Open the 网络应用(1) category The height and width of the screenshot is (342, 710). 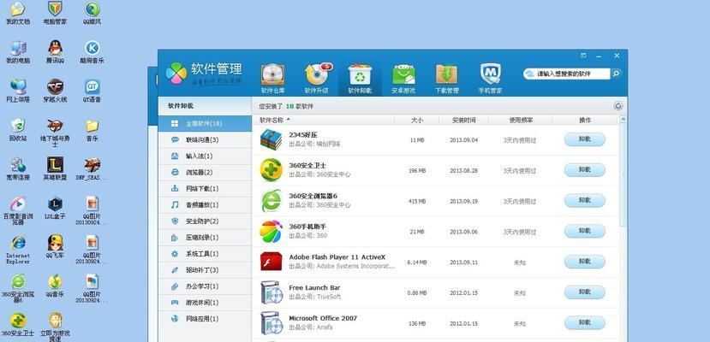pyautogui.click(x=205, y=319)
